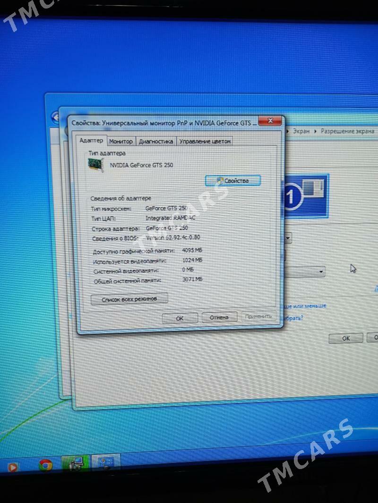Select the green installer icon on taskbar
378x503 pixels.
[x=75, y=463]
